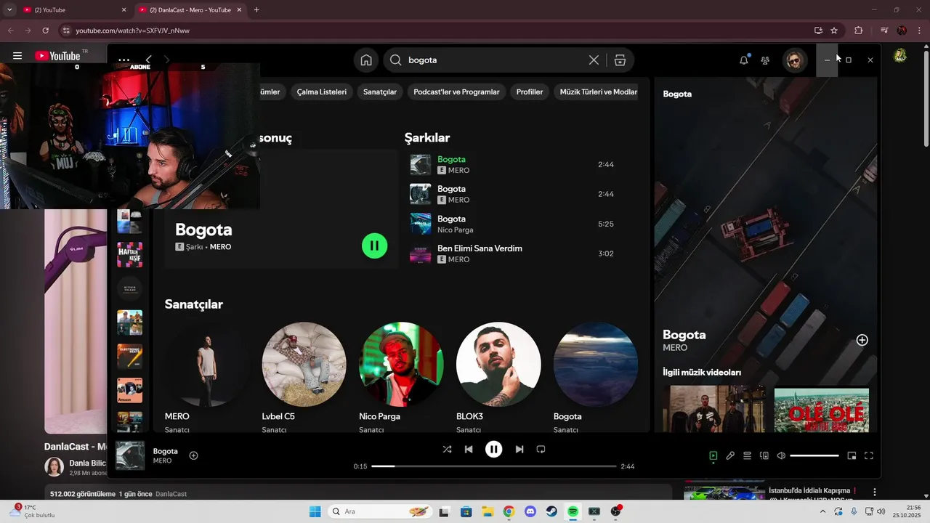Open the Spotify mini player
This screenshot has width=930, height=523.
852,456
